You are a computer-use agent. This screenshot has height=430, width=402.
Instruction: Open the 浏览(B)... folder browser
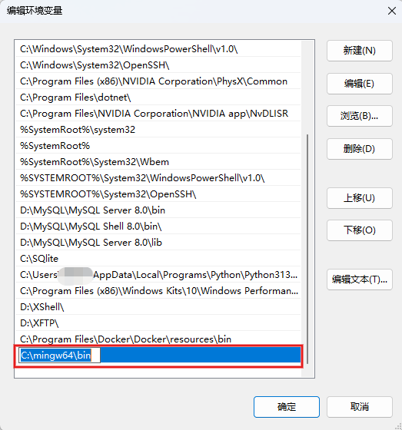point(360,116)
